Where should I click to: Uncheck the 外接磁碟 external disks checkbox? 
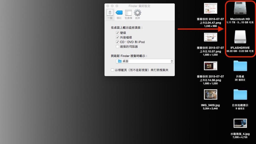[x=117, y=37]
